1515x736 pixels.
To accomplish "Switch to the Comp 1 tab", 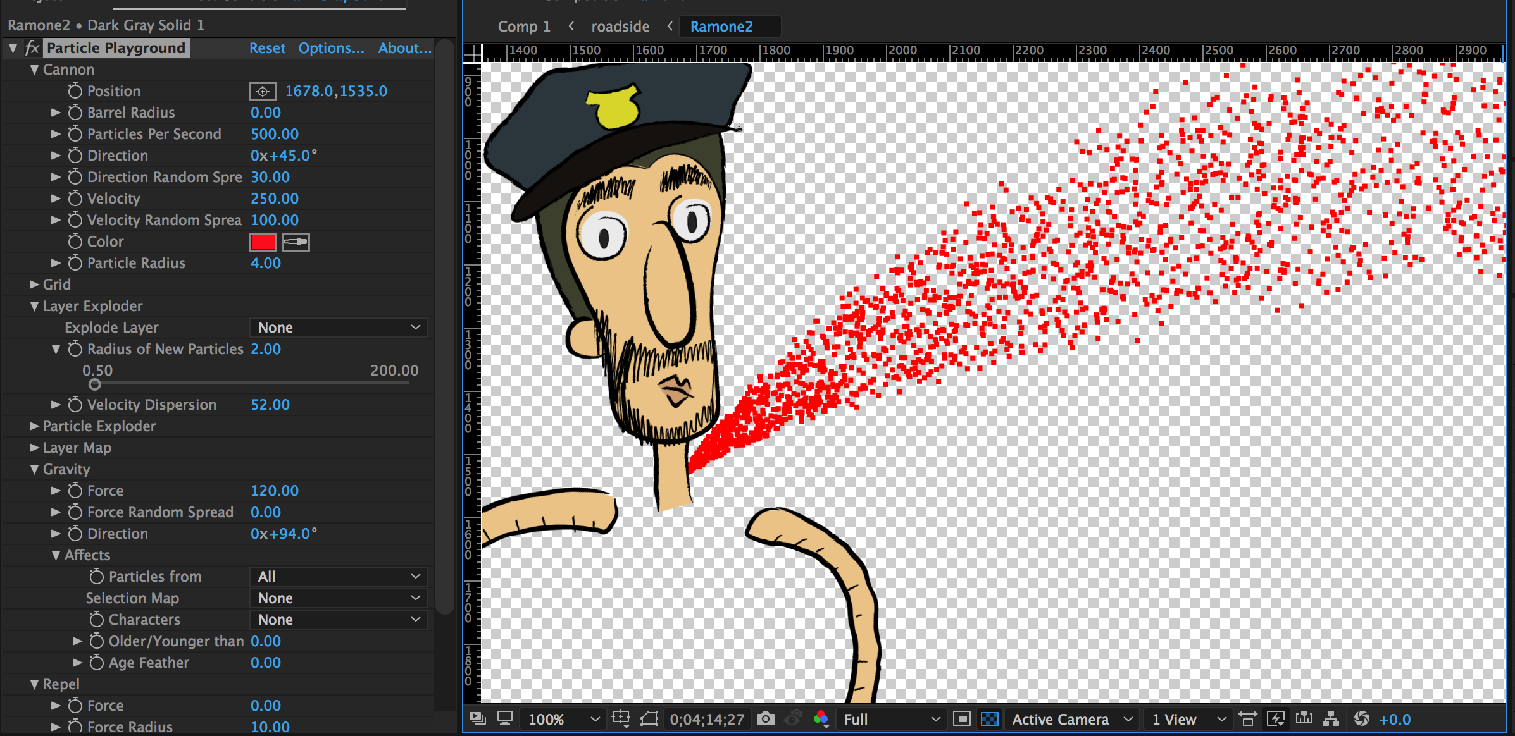I will point(523,27).
